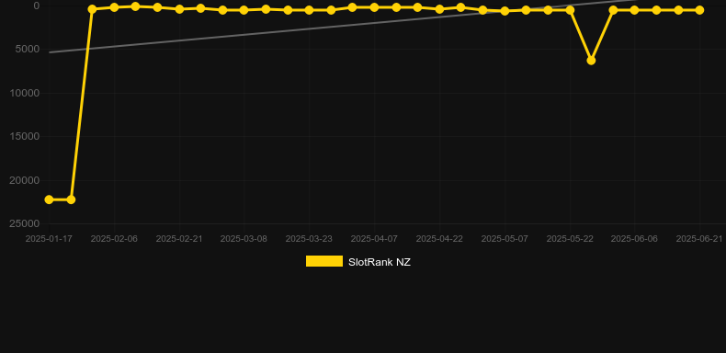This screenshot has height=353, width=726.
Task: Click the 25000 y-axis label
Action: pos(25,223)
